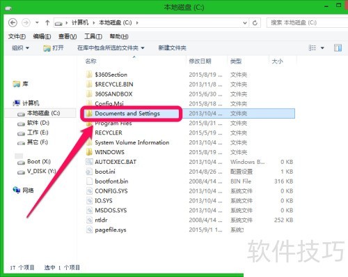Open the 组织 dropdown
The image size is (348, 277).
coord(20,48)
